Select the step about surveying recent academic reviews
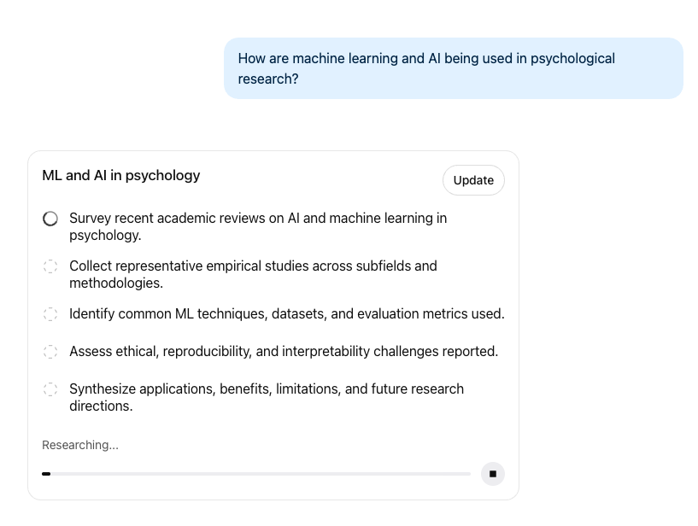 257,227
